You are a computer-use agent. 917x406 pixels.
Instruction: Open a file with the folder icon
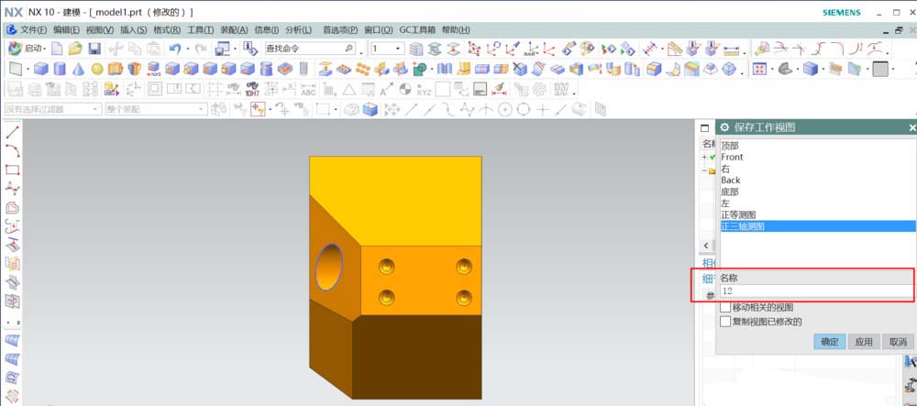(x=75, y=49)
